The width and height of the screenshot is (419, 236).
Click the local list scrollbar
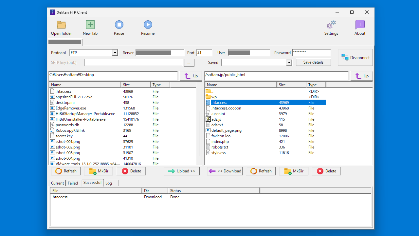199,134
